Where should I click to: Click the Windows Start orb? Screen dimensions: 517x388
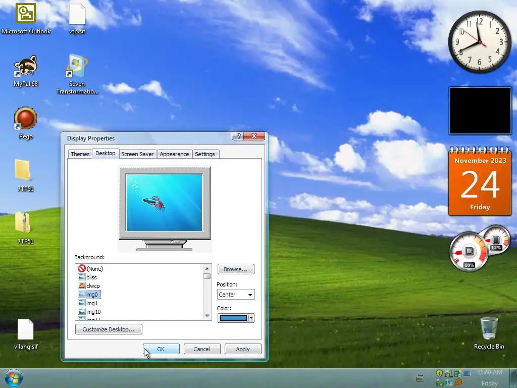coord(13,378)
